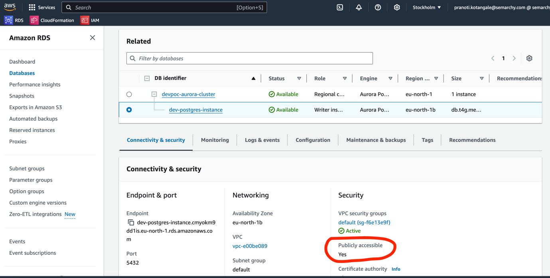Viewport: 550px width, 278px height.
Task: Switch to the Recommendations tab
Action: click(472, 140)
